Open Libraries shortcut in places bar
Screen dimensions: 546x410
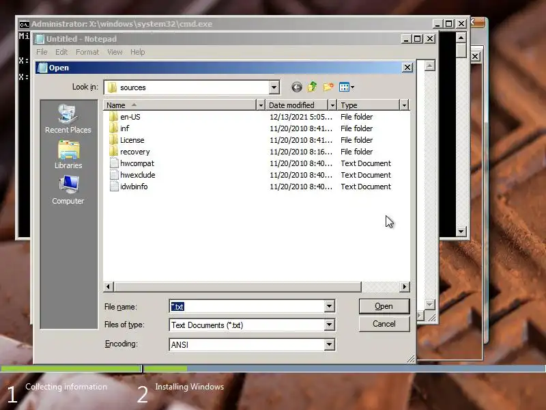(x=68, y=155)
